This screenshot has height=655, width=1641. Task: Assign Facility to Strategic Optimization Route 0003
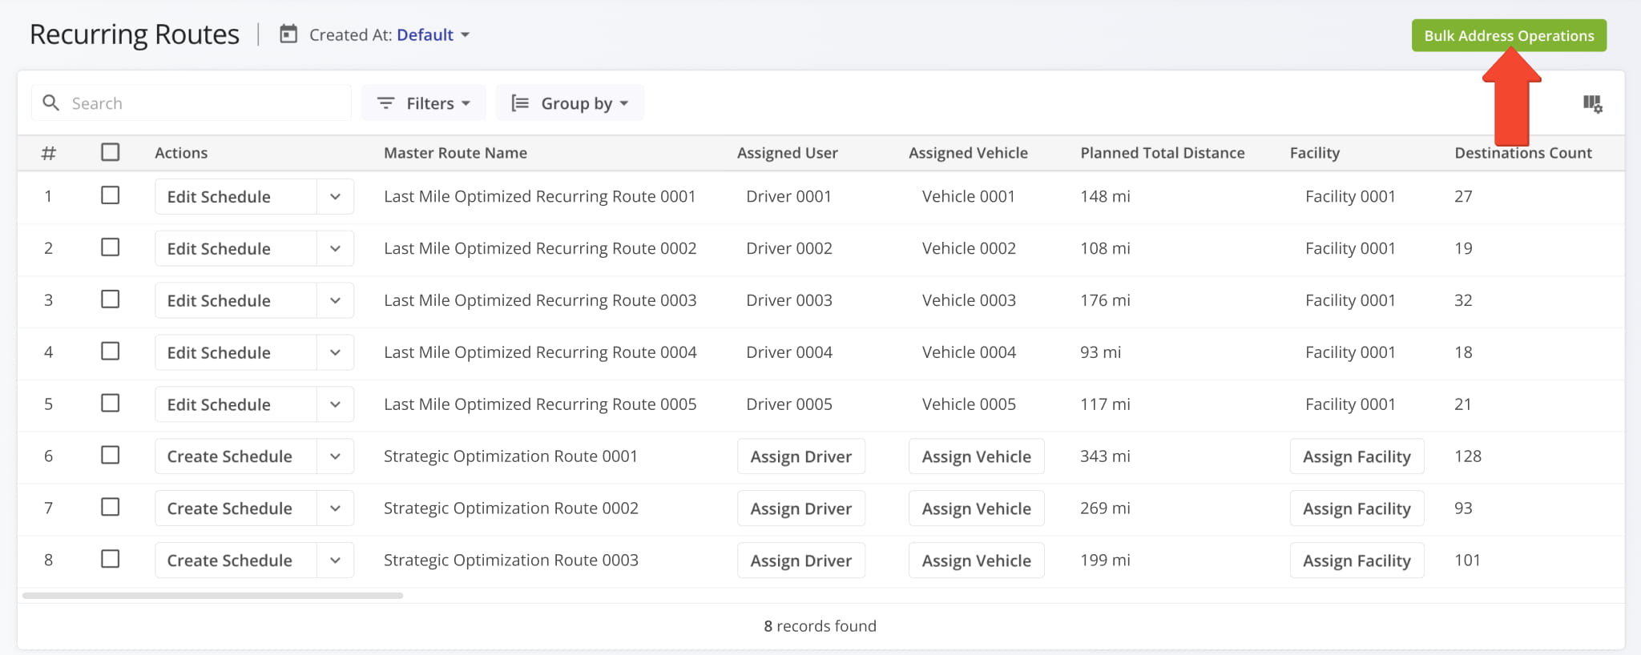[x=1357, y=561]
